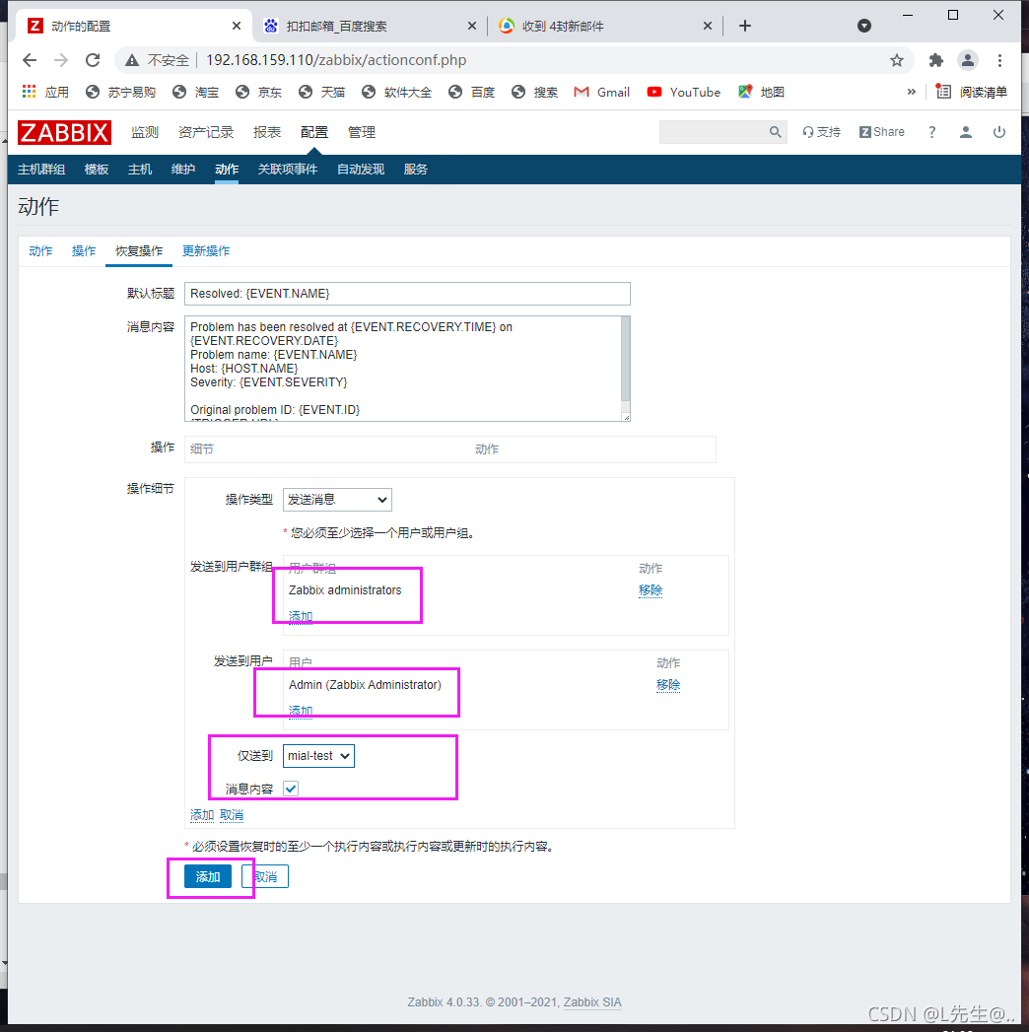
Task: Reload the page with refresh icon
Action: coord(93,60)
